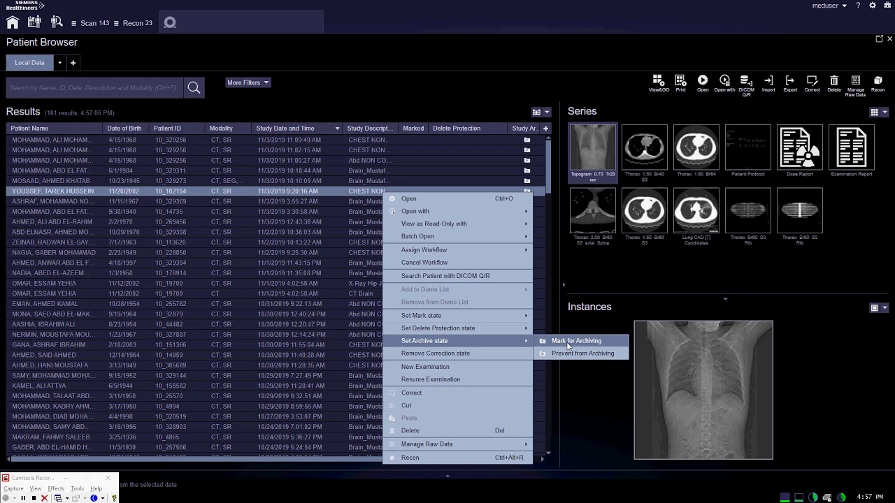
Task: Sort by Patient Name column header
Action: (x=55, y=129)
